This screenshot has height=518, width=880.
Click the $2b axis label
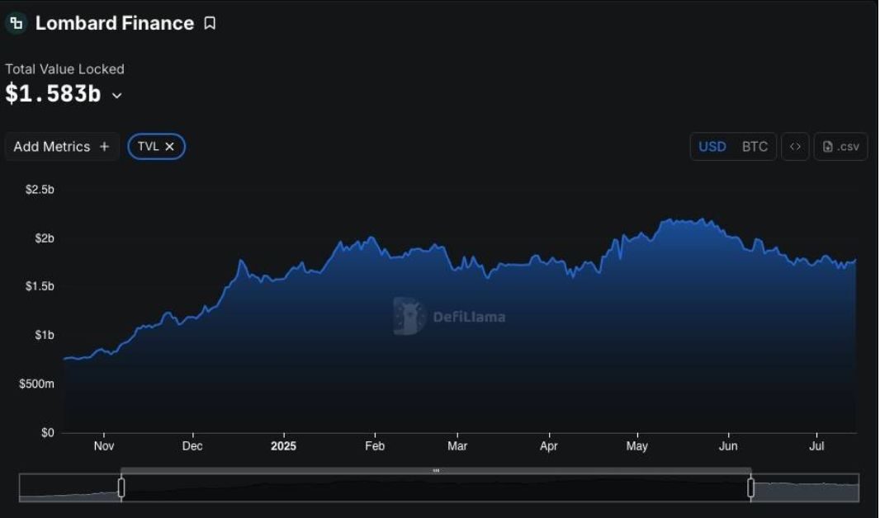[x=45, y=238]
